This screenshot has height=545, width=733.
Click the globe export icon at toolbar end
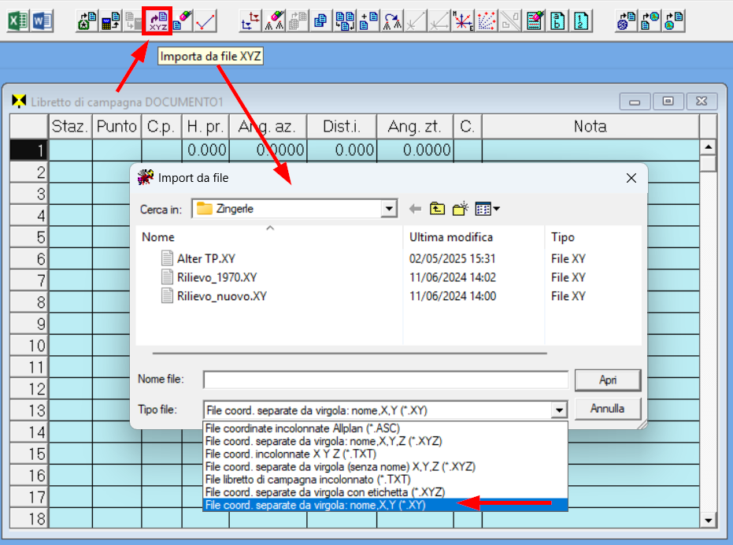674,21
